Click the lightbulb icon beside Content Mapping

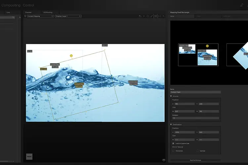click(x=25, y=16)
